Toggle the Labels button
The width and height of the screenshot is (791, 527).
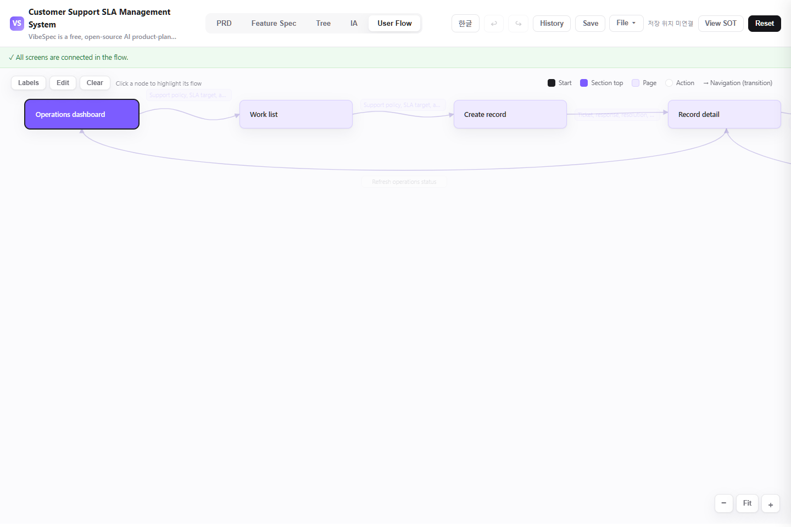click(29, 83)
